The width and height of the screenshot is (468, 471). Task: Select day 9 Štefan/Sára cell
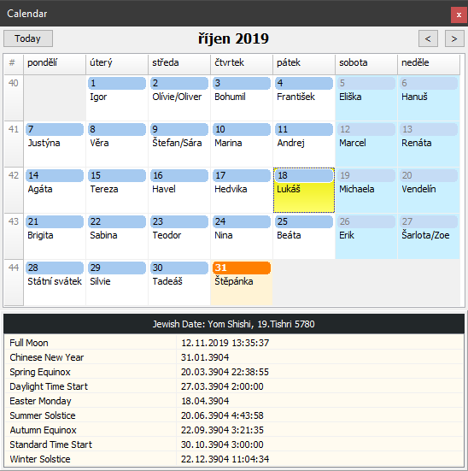(179, 144)
